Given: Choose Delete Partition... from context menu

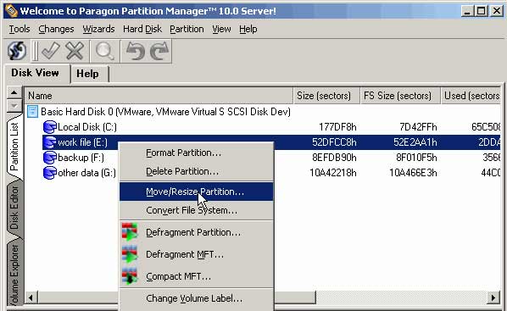Looking at the screenshot, I should tap(196, 171).
